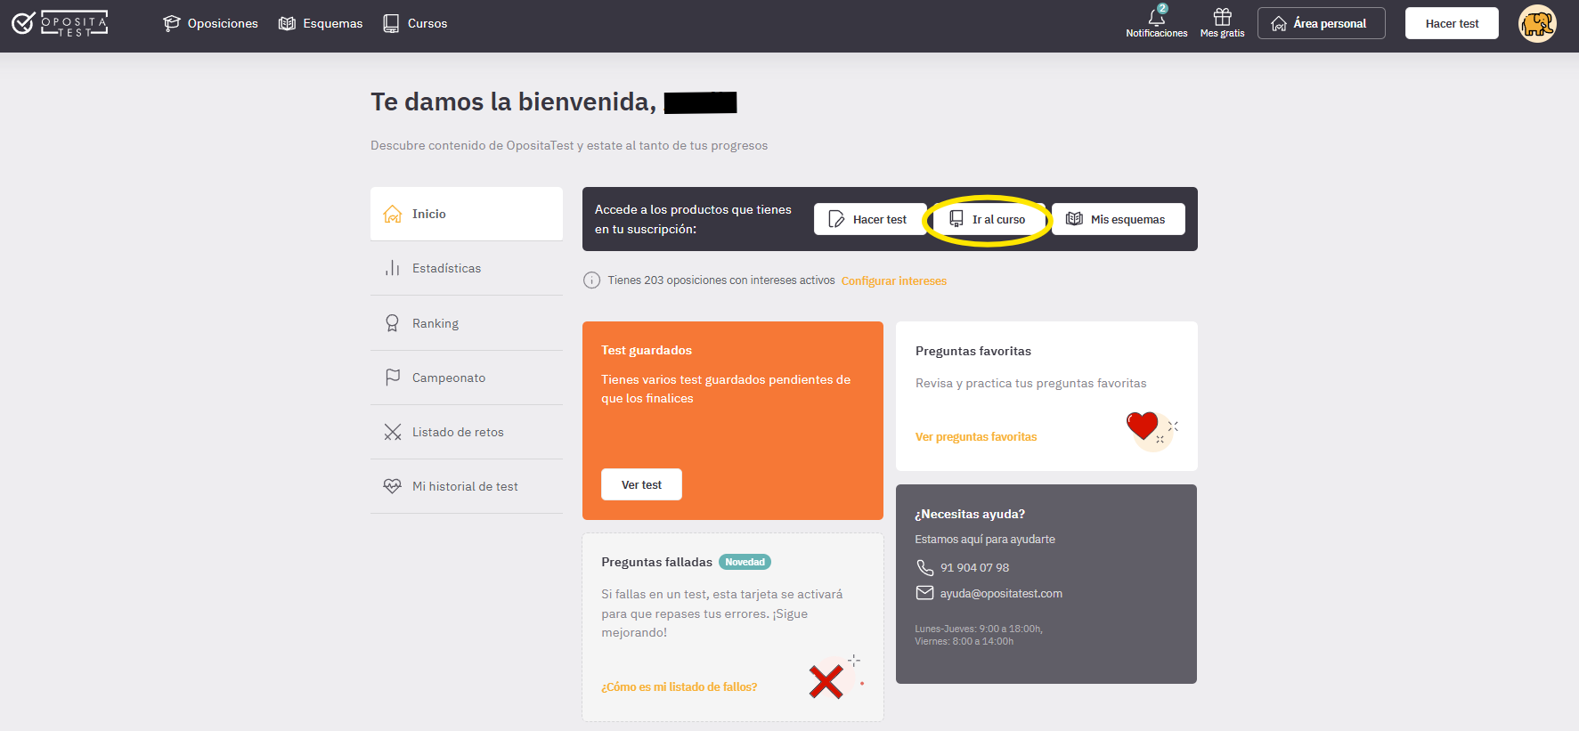
Task: Click the open book icon beside Esquemas
Action: click(287, 23)
